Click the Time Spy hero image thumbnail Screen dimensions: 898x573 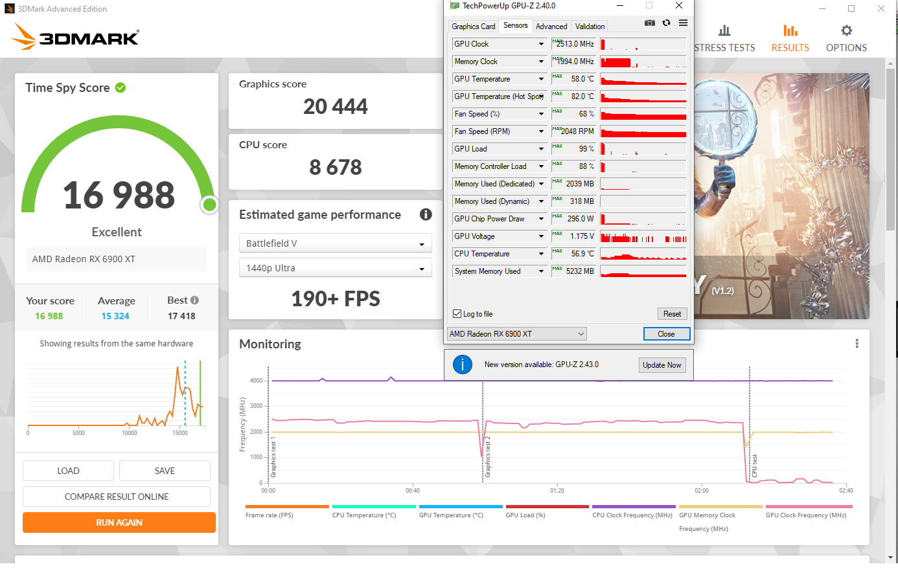[x=781, y=196]
